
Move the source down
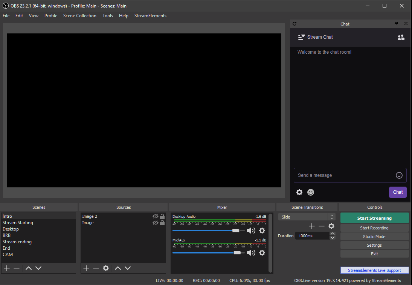click(128, 268)
